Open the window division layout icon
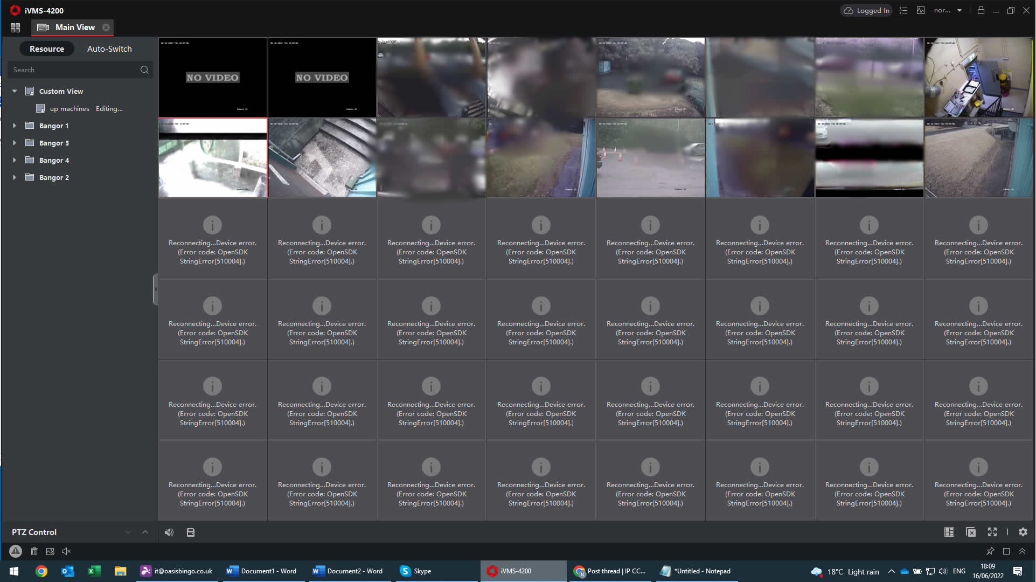The width and height of the screenshot is (1036, 582). (949, 532)
